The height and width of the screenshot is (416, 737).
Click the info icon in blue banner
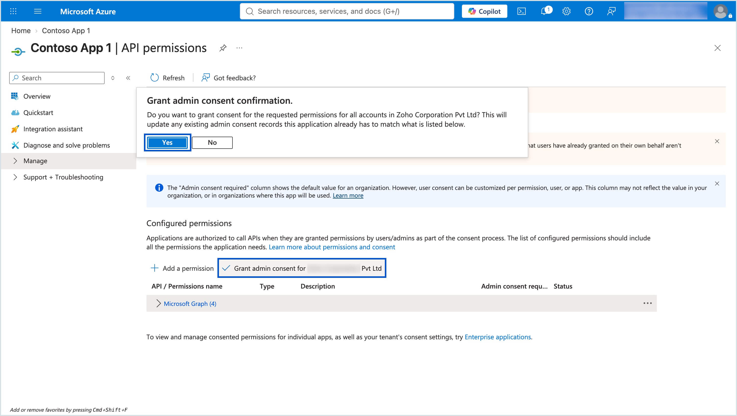point(159,188)
